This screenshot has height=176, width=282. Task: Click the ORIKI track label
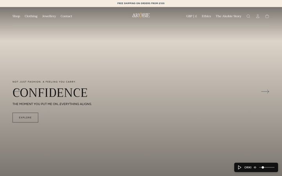[x=248, y=167]
